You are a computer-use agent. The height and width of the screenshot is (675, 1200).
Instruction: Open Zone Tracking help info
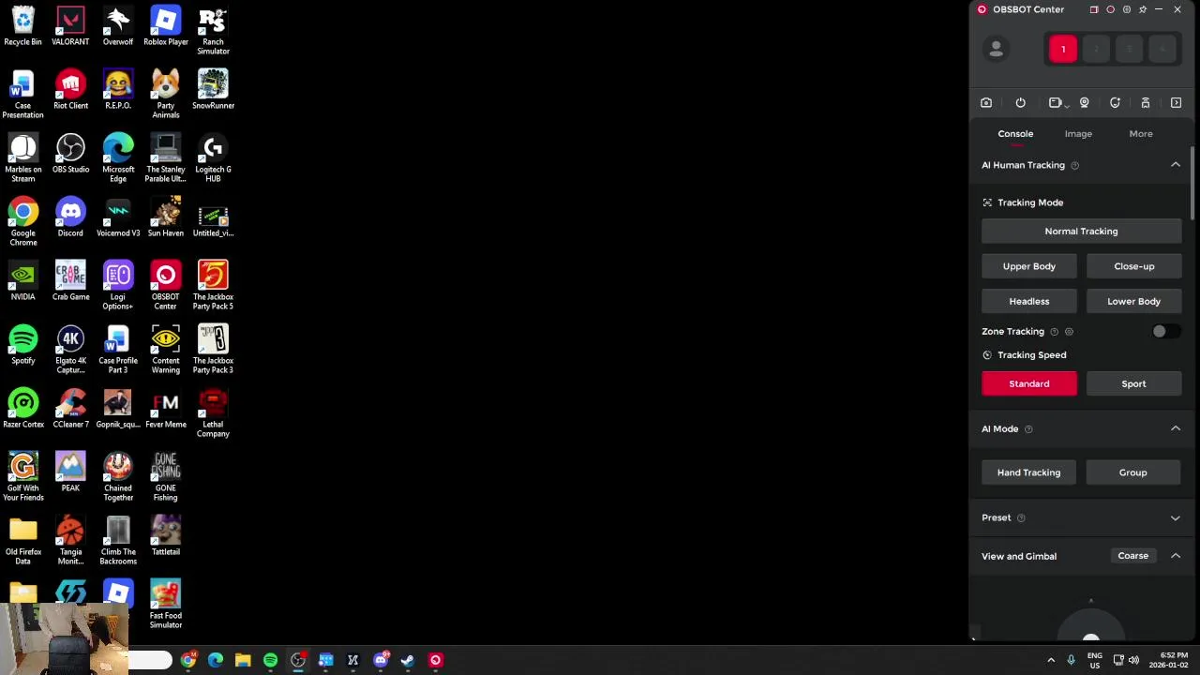1054,332
